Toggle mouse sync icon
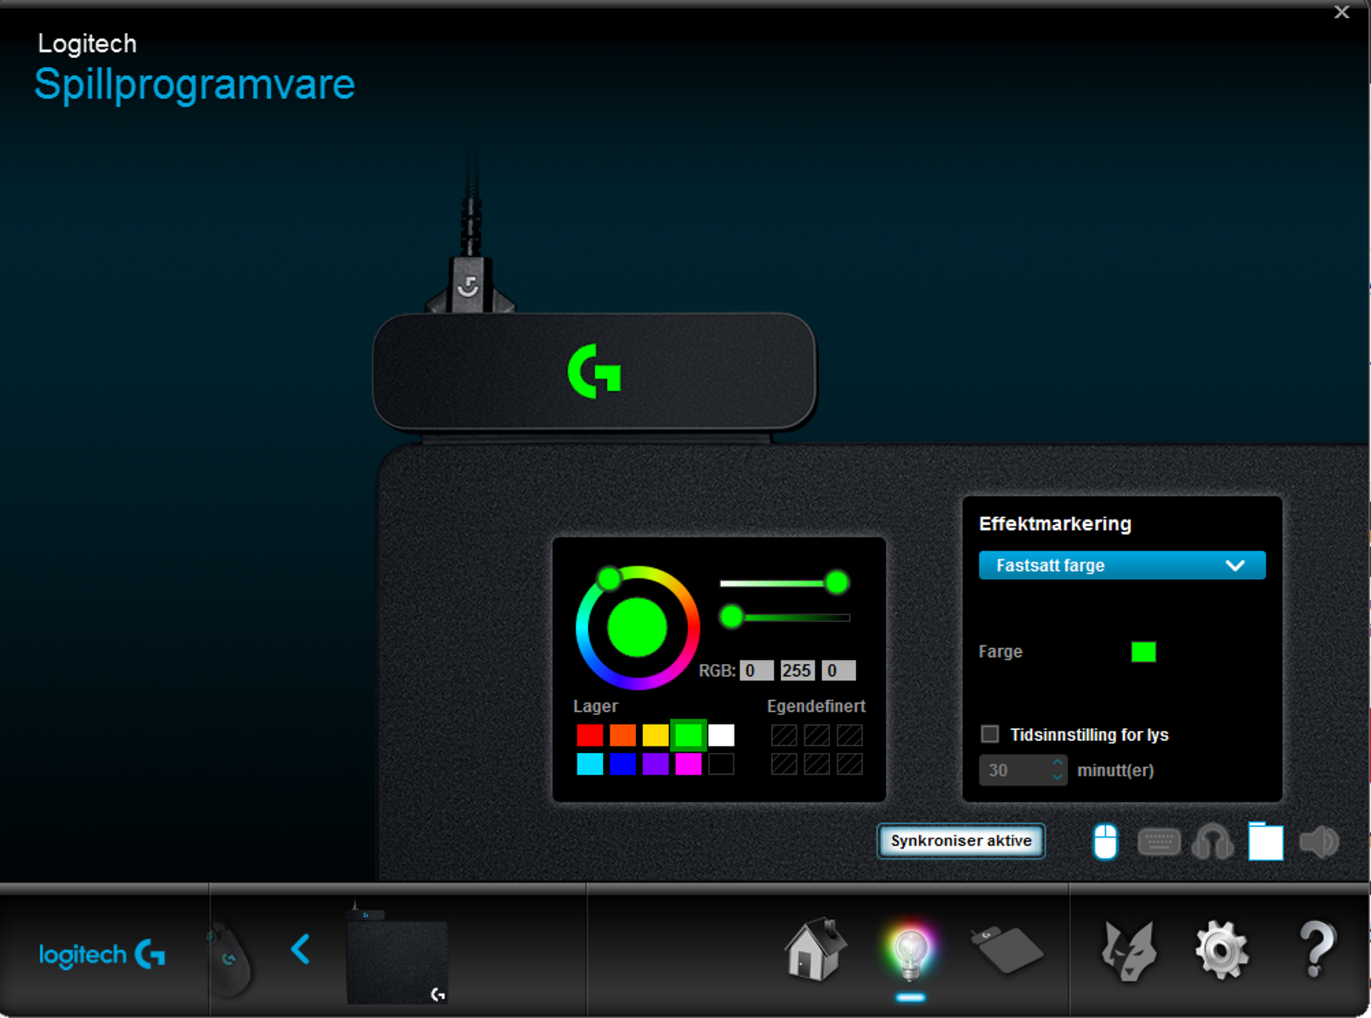Image resolution: width=1371 pixels, height=1018 pixels. [1105, 842]
